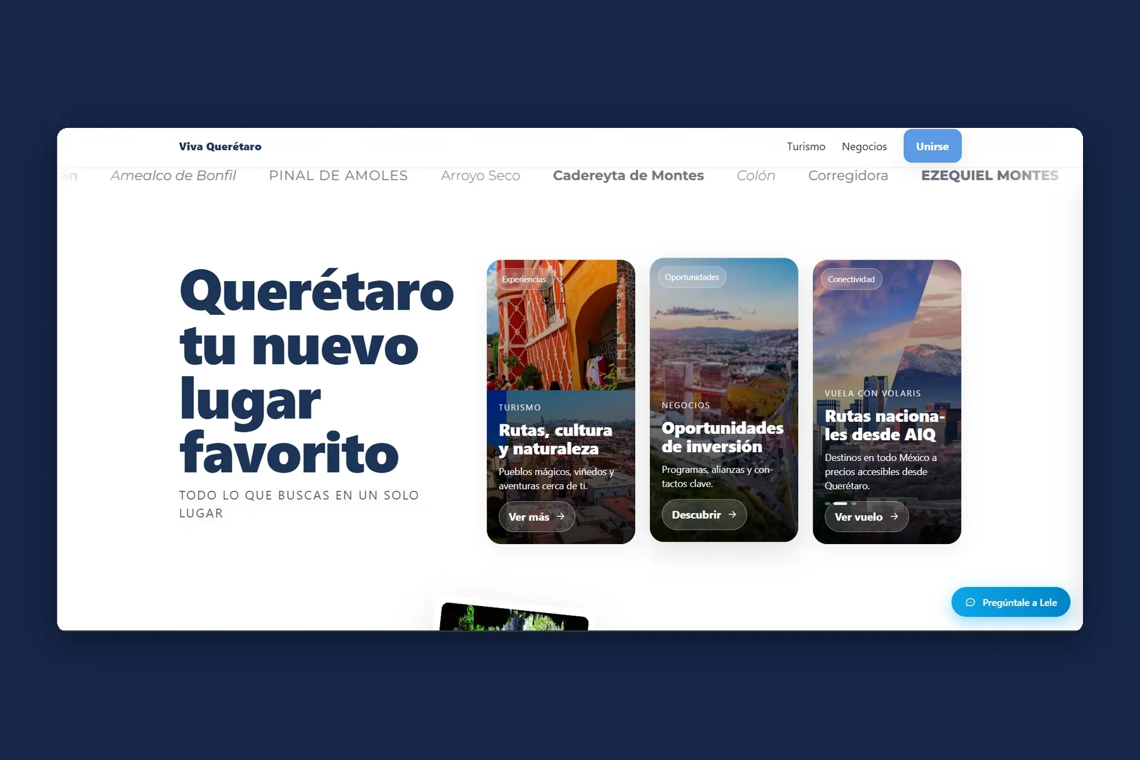
Task: Open the Oportunidades de inversión card title
Action: coord(723,437)
